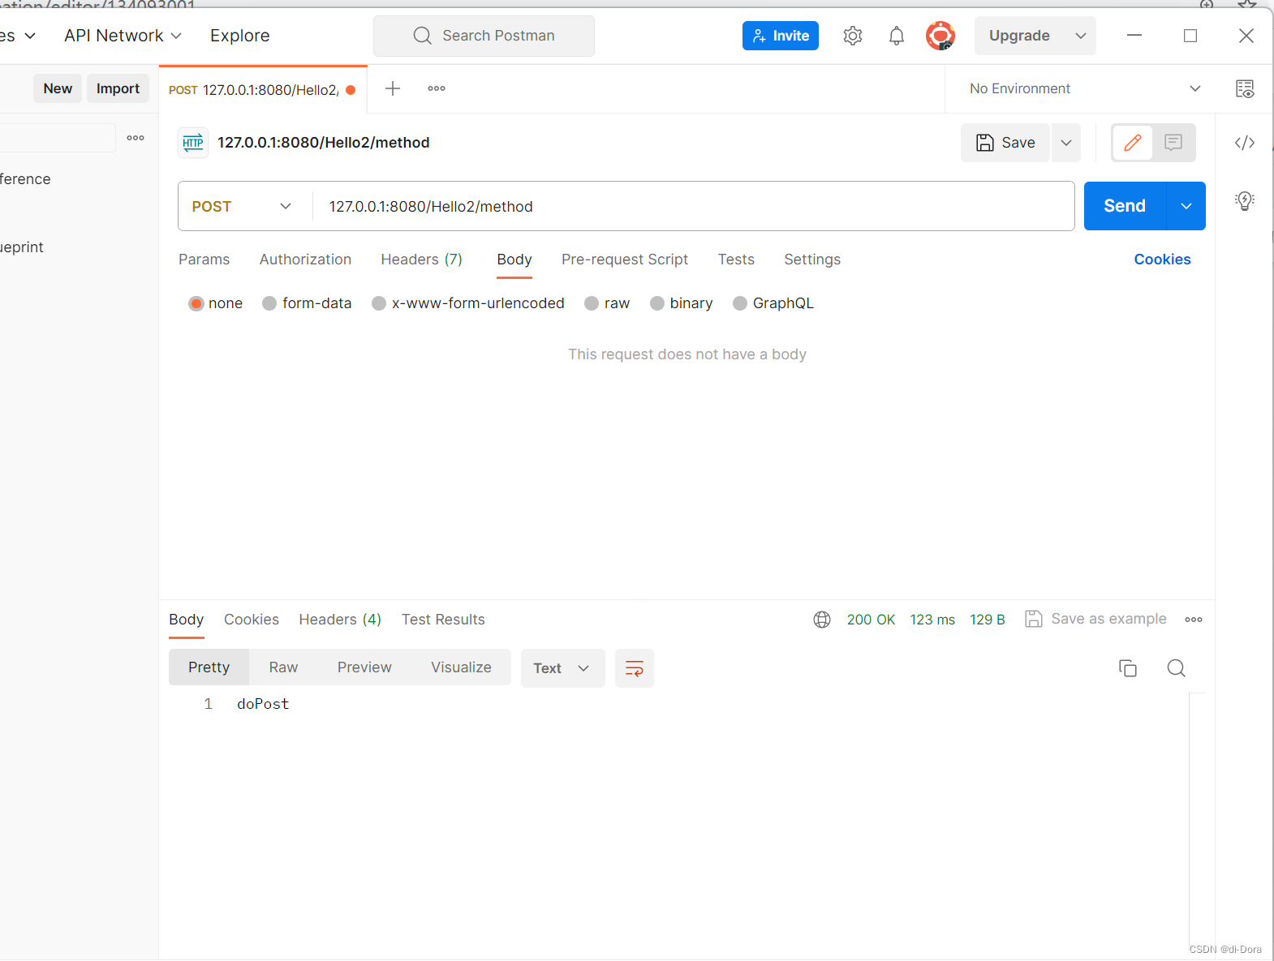Expand the Save options arrow
Image resolution: width=1274 pixels, height=961 pixels.
(x=1066, y=143)
